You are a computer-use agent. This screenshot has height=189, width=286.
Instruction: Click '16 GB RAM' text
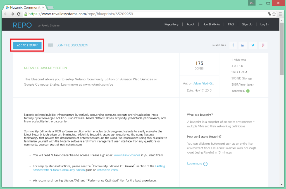coord(239,72)
